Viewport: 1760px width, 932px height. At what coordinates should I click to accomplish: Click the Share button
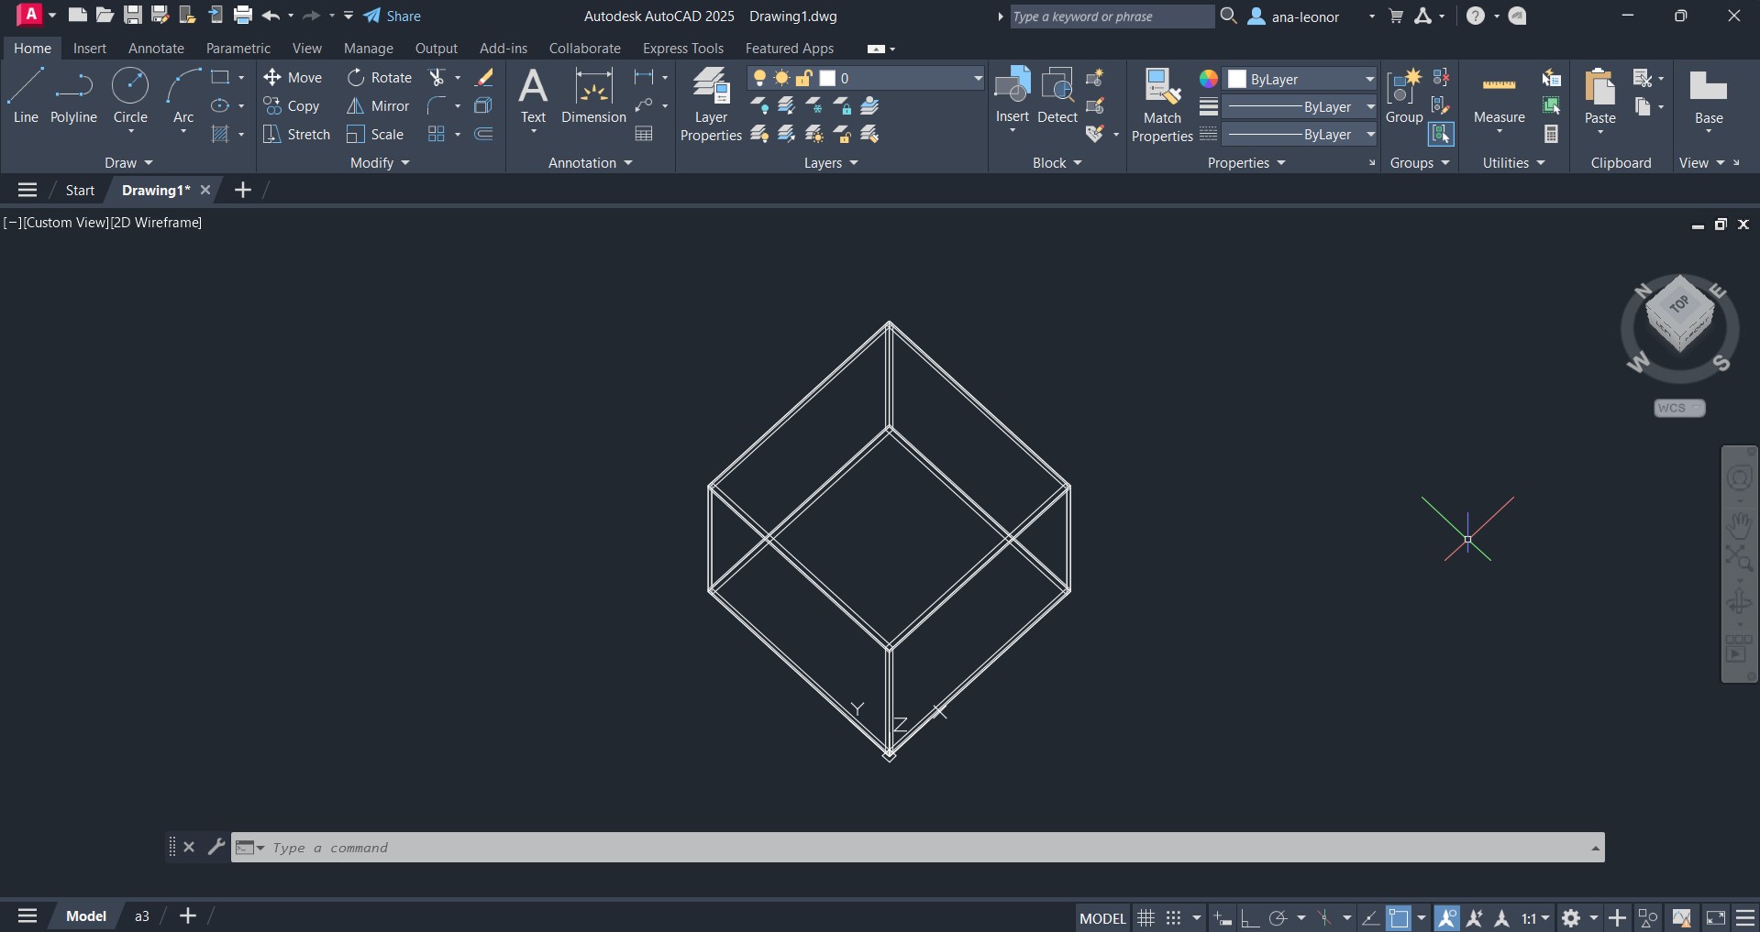[393, 16]
